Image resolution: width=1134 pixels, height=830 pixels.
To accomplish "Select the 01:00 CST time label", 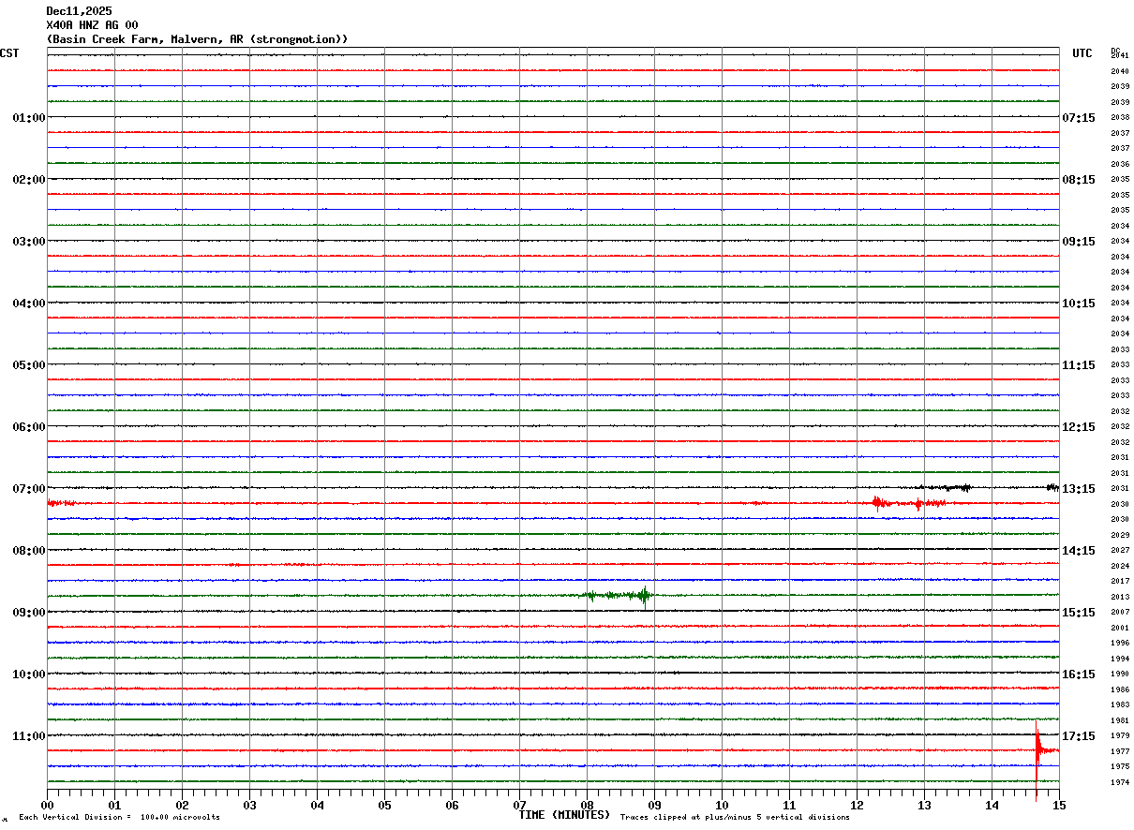I will click(29, 118).
